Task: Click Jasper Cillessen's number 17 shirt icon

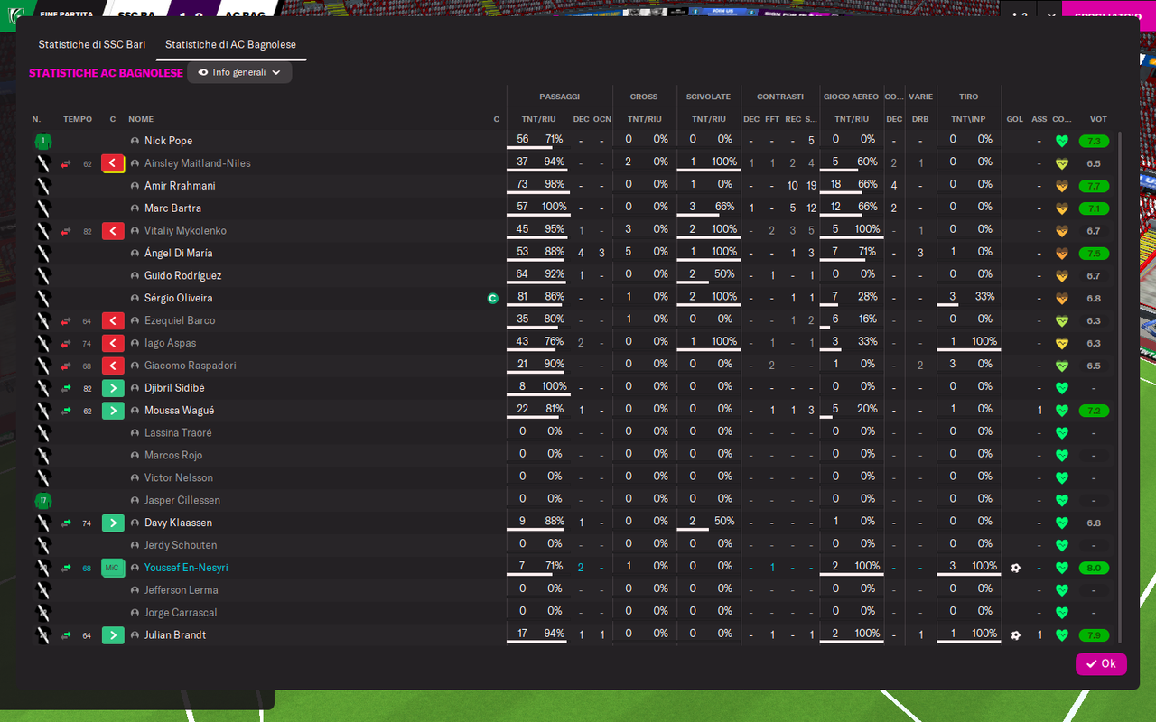Action: (42, 500)
